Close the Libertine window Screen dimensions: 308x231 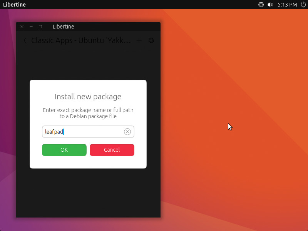22,27
